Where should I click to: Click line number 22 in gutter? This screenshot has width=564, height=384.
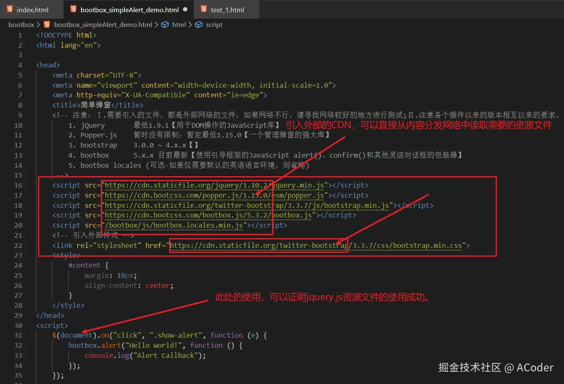[18, 245]
